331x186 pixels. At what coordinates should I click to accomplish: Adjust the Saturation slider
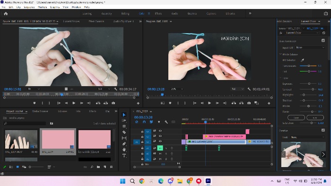(312, 123)
